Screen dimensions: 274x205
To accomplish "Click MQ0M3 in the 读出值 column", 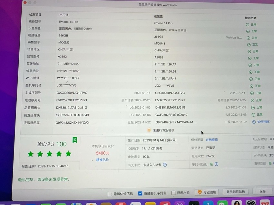I will pos(160,43).
